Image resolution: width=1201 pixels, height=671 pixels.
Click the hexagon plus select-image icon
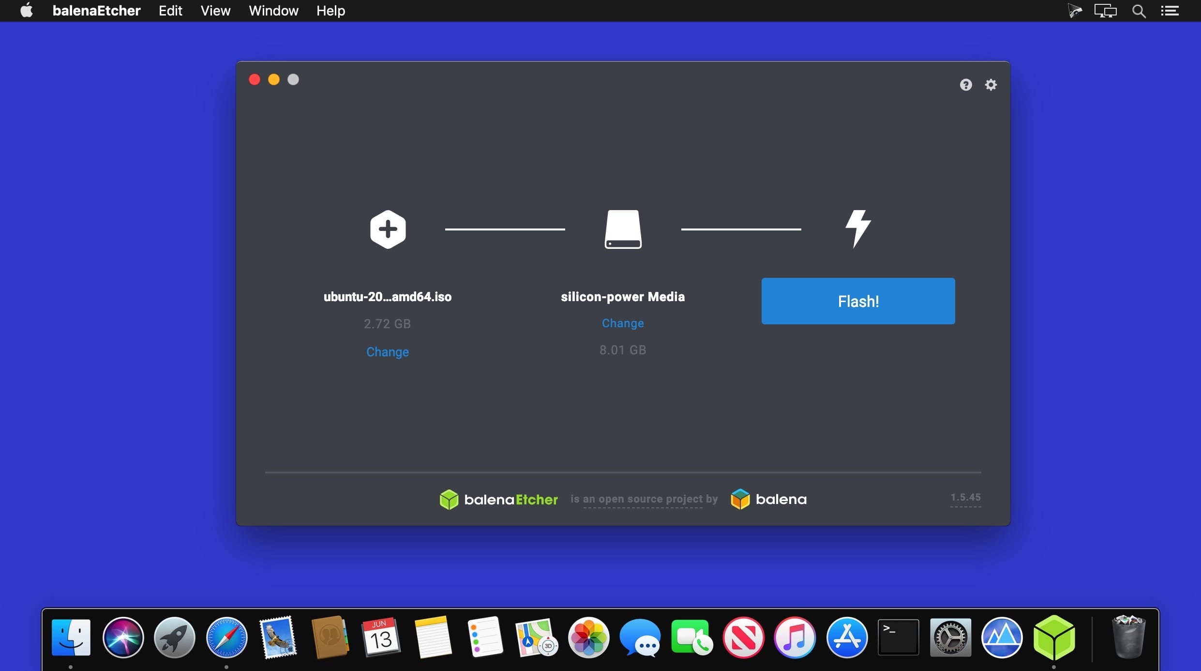point(388,229)
